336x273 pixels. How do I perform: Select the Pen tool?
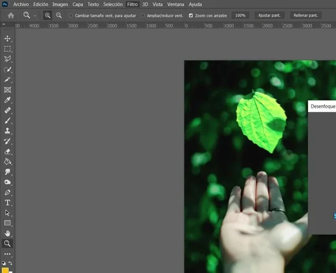pyautogui.click(x=8, y=192)
